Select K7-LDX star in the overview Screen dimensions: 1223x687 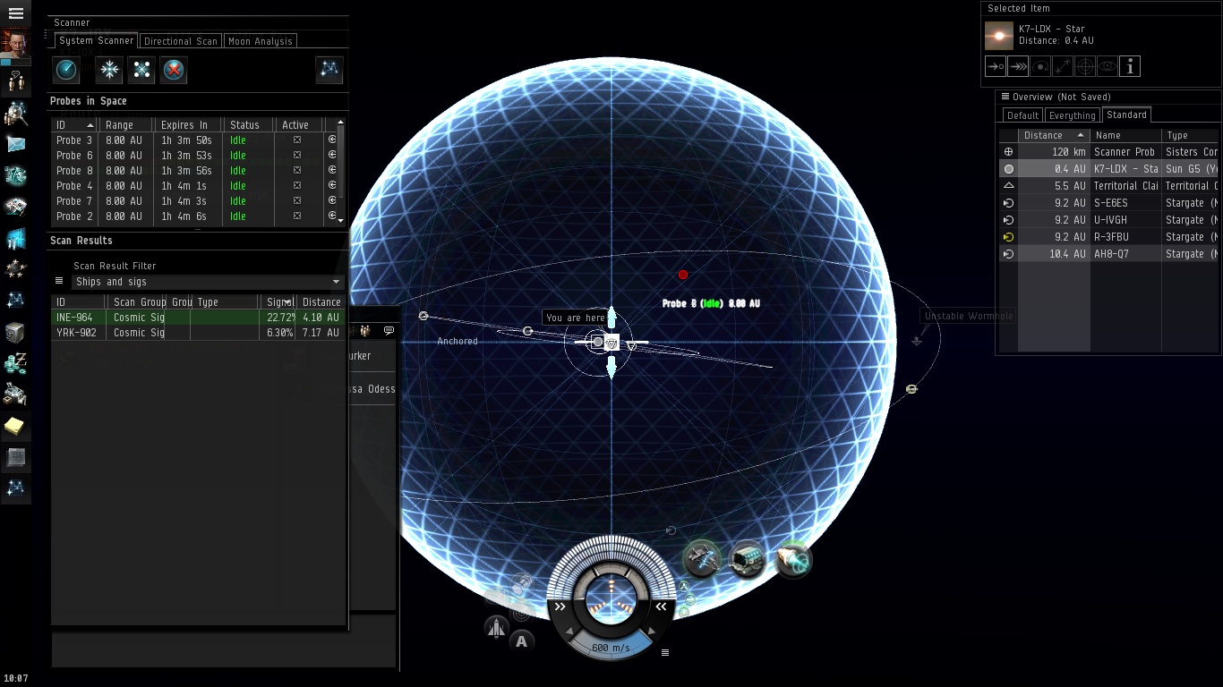1110,169
